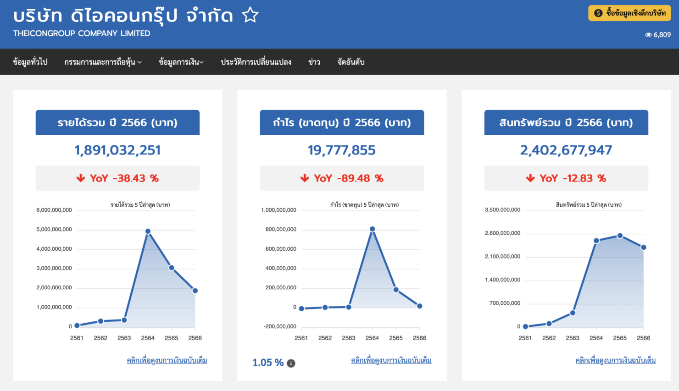The height and width of the screenshot is (391, 679).
Task: Expand the ข้อมูลการเงิน dropdown
Action: [181, 62]
